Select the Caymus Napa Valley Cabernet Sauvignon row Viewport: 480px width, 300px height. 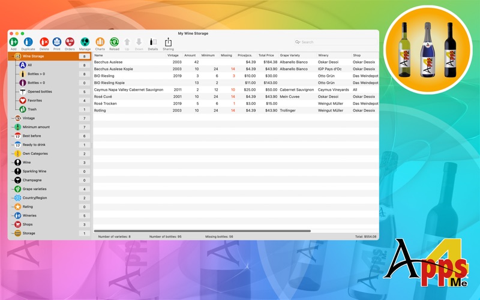[128, 90]
